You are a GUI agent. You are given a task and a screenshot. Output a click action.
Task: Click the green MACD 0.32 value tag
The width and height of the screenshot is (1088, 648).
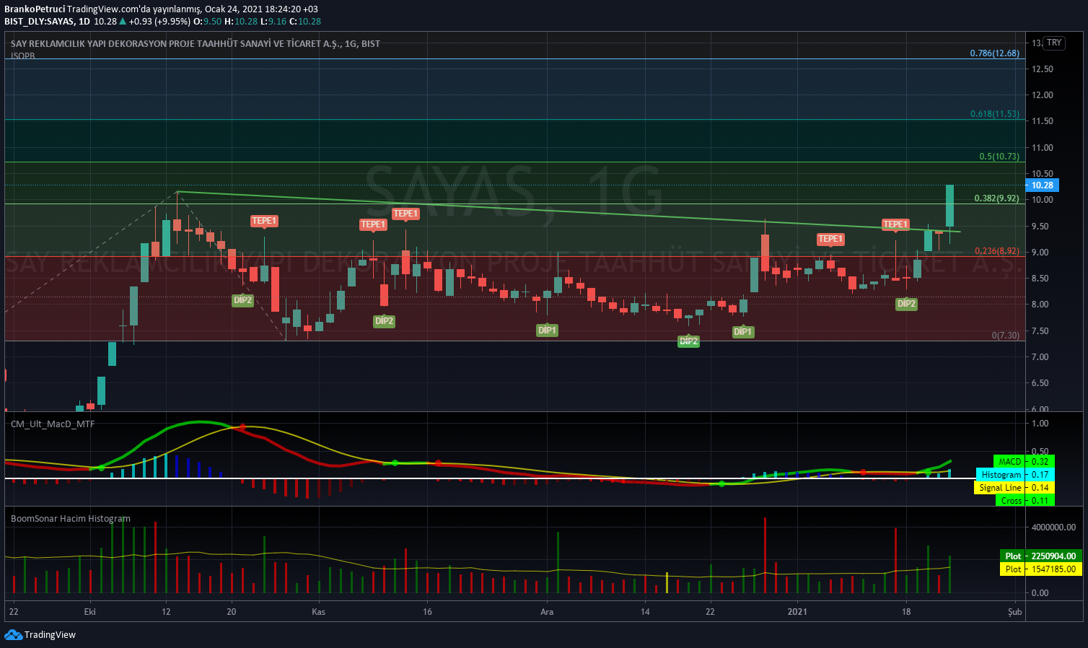(1024, 461)
